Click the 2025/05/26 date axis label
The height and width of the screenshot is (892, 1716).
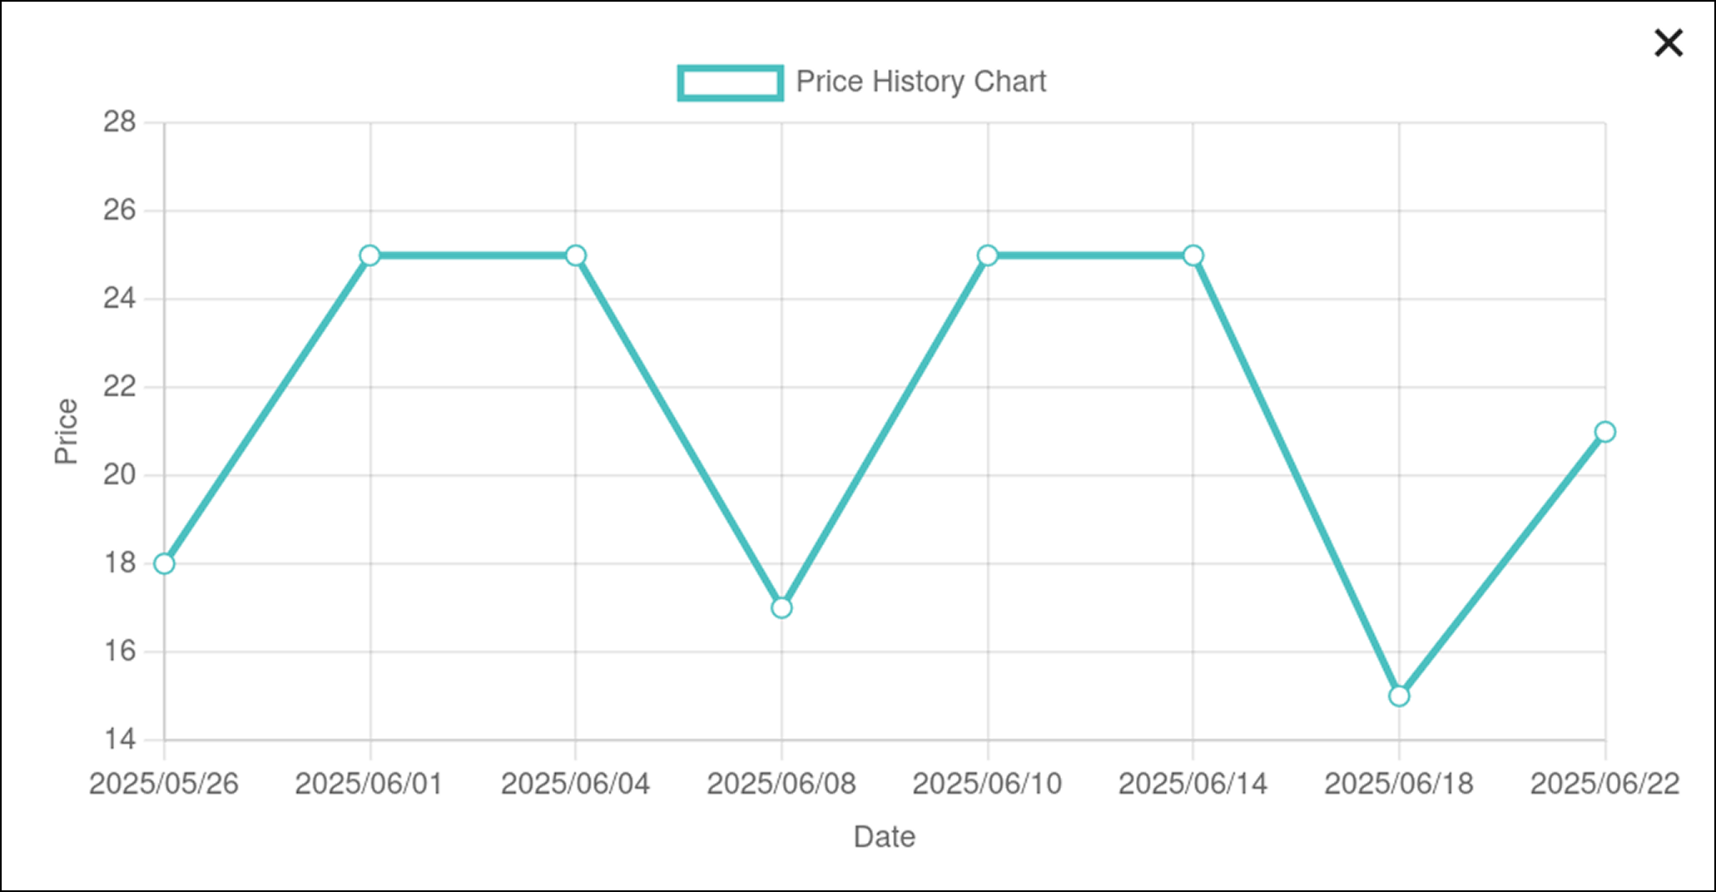pos(164,784)
